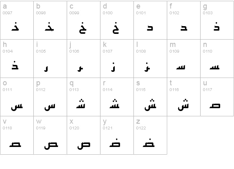Select the glyph mapped to o 0111
The height and width of the screenshot is (169, 234).
click(x=17, y=97)
